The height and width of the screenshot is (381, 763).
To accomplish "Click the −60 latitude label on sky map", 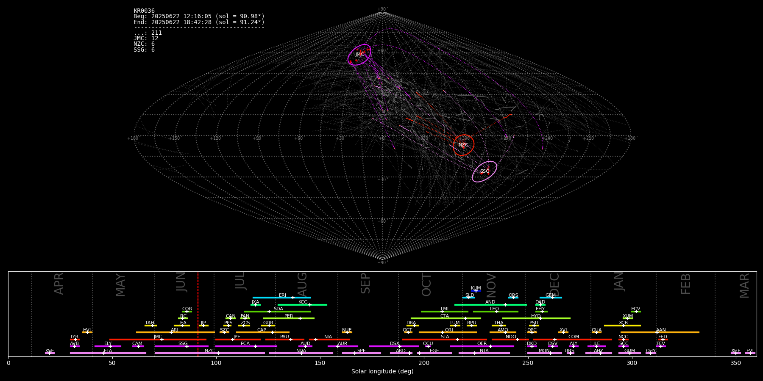I will coord(382,221).
